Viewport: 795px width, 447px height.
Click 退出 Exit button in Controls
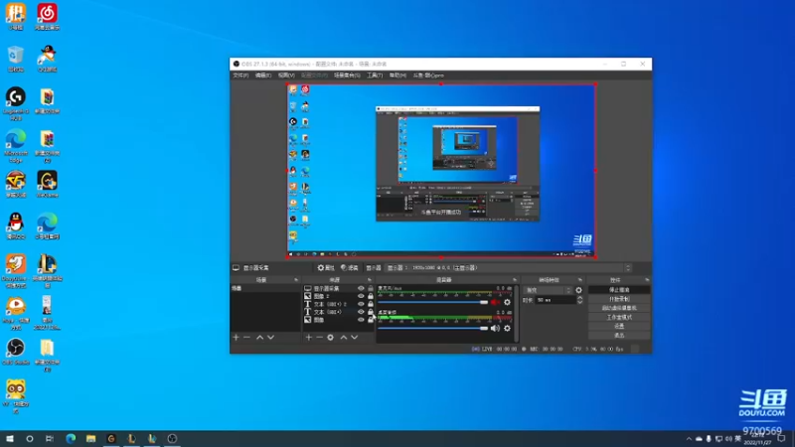pos(619,336)
